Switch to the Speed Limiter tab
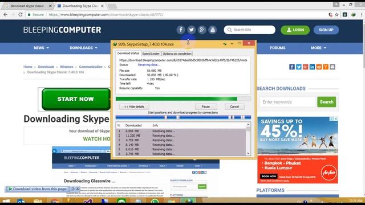This screenshot has width=365, height=205. pyautogui.click(x=151, y=54)
